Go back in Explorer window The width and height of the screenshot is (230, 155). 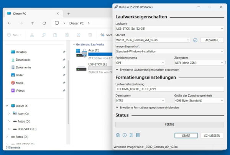[10, 23]
